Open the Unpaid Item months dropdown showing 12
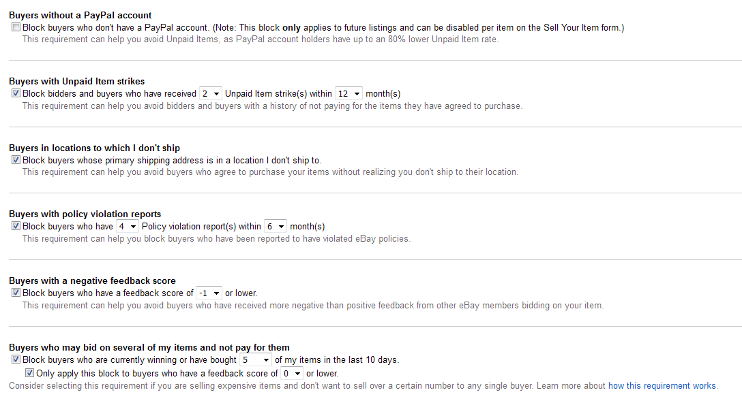 (348, 93)
